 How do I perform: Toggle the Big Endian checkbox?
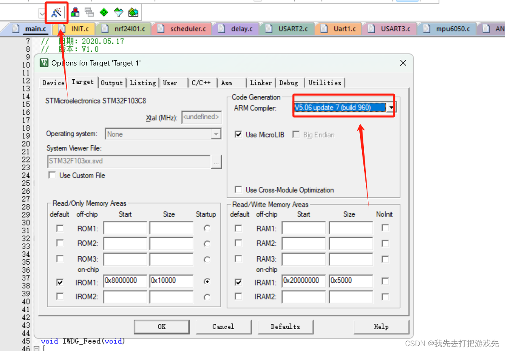296,135
